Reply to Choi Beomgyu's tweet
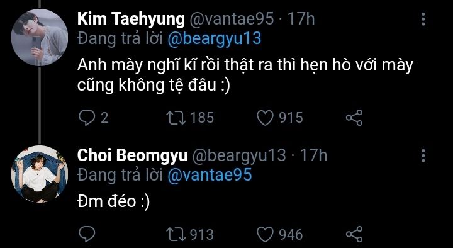The height and width of the screenshot is (248, 453). (x=87, y=234)
